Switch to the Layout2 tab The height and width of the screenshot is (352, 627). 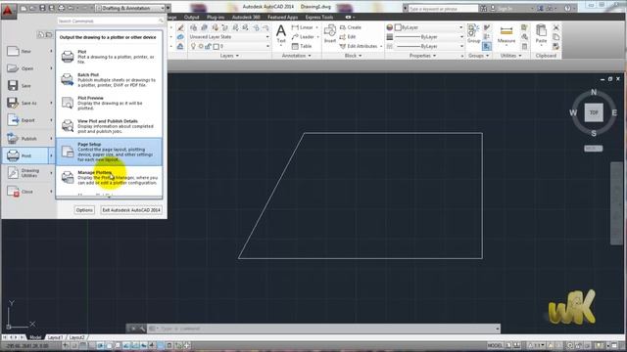[x=76, y=337]
